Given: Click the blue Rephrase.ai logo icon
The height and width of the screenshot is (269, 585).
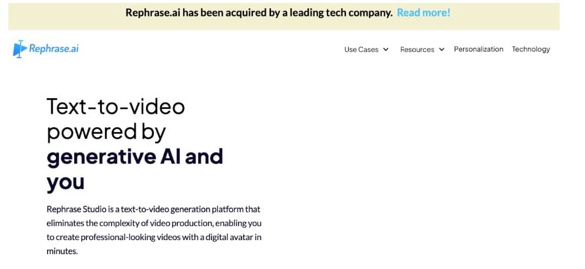Looking at the screenshot, I should (x=20, y=49).
